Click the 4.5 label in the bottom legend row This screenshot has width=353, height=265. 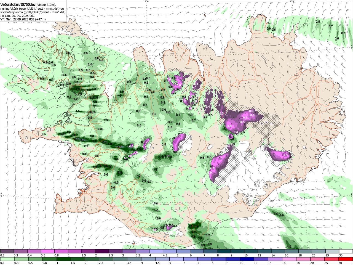pyautogui.click(x=157, y=263)
